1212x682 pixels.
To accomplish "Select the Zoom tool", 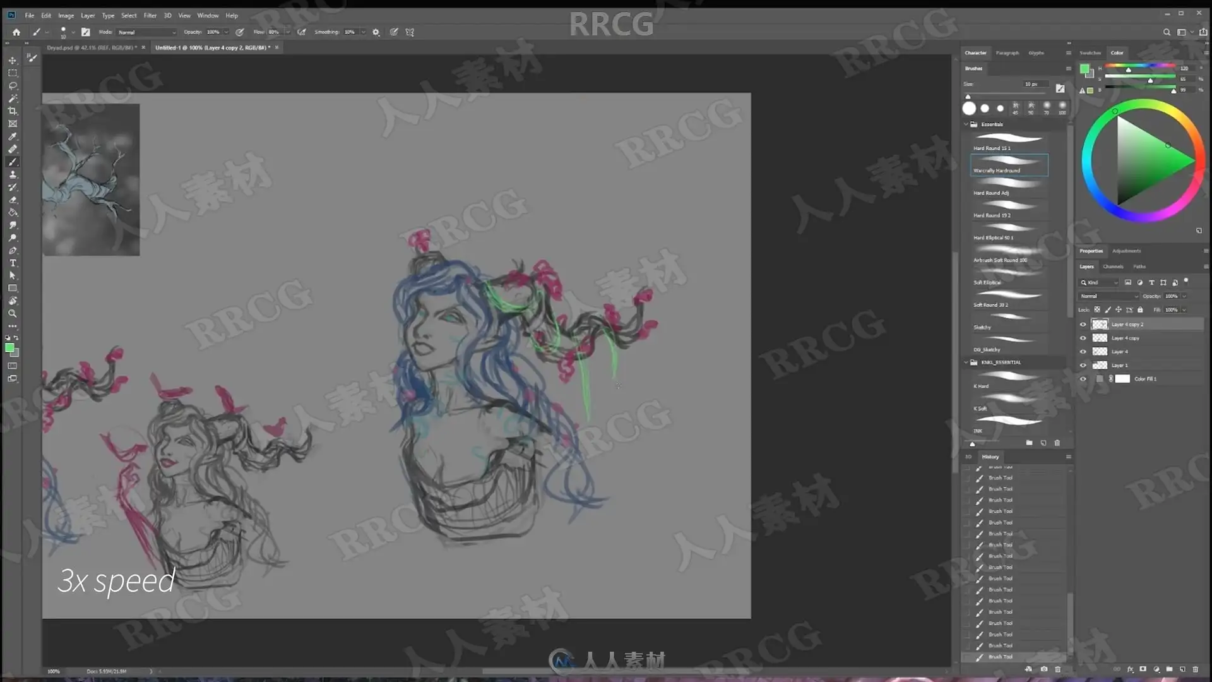I will coord(13,313).
